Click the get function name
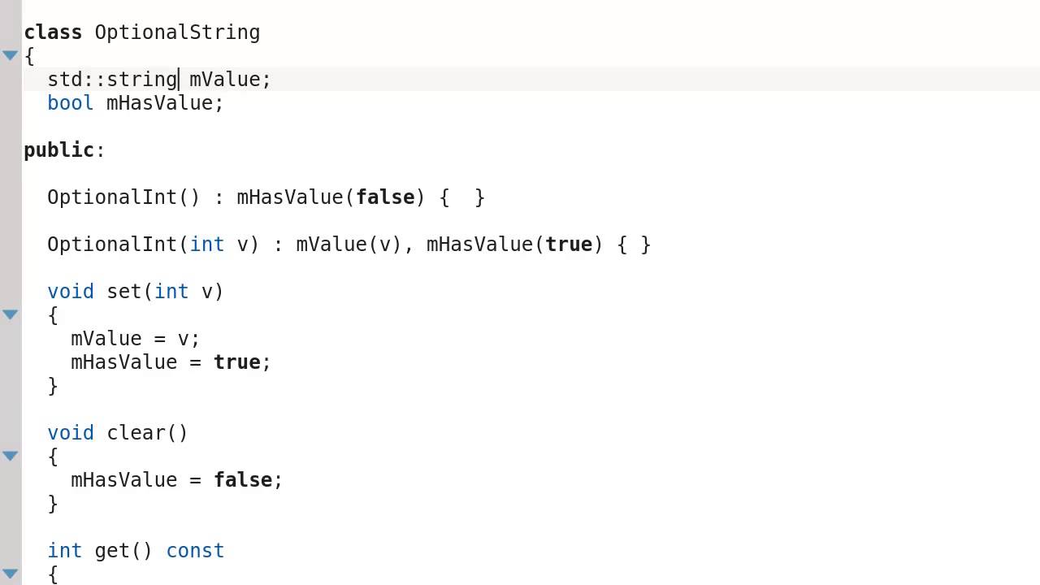Image resolution: width=1040 pixels, height=585 pixels. (x=112, y=551)
